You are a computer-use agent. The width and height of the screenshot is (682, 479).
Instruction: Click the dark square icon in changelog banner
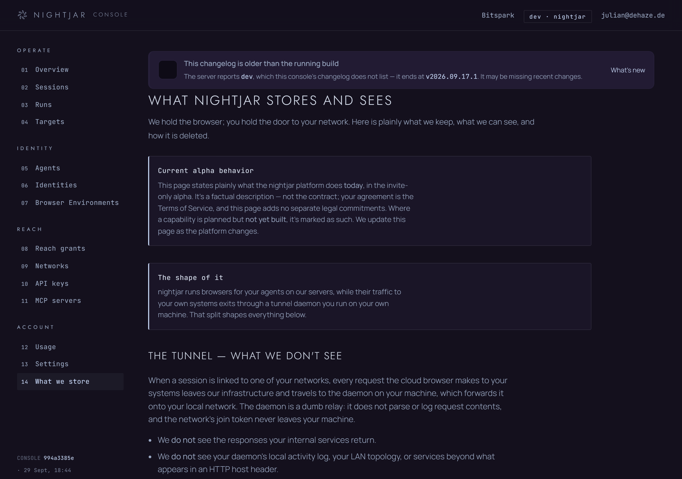pyautogui.click(x=168, y=70)
